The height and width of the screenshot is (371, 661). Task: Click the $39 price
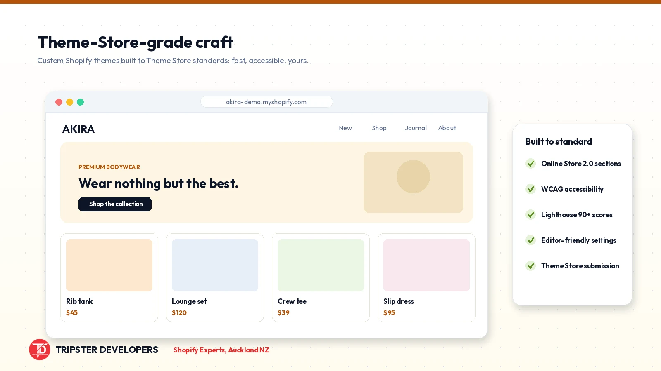click(283, 313)
